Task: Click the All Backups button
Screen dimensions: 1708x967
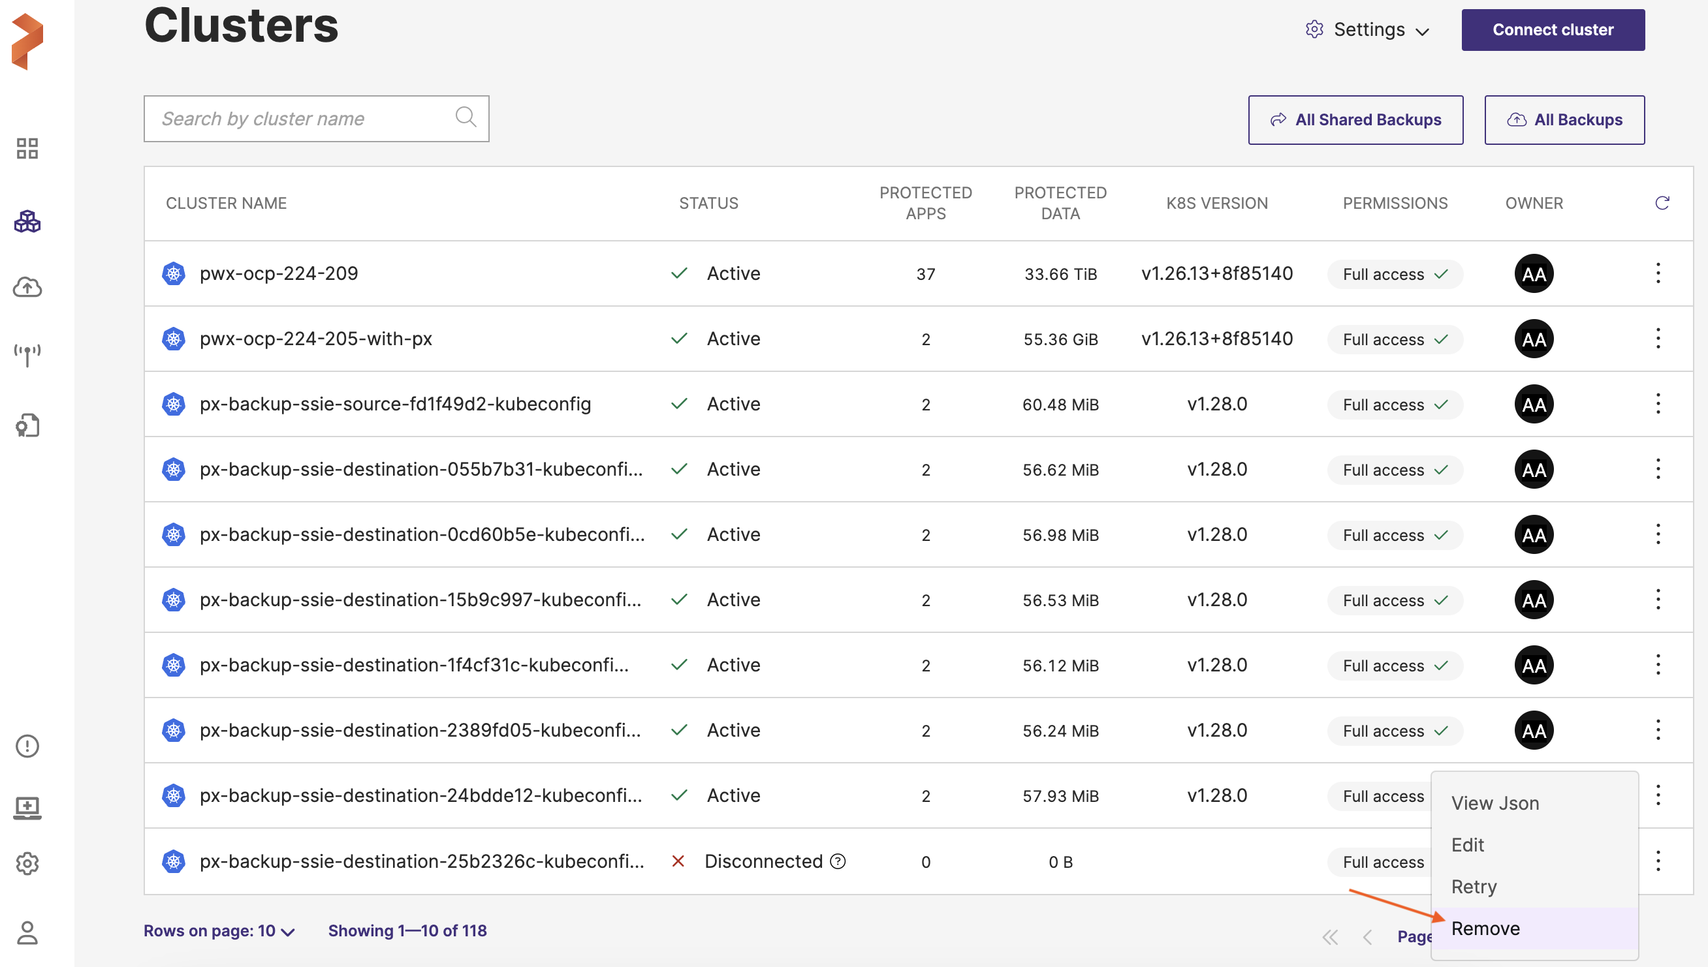Action: (x=1564, y=119)
